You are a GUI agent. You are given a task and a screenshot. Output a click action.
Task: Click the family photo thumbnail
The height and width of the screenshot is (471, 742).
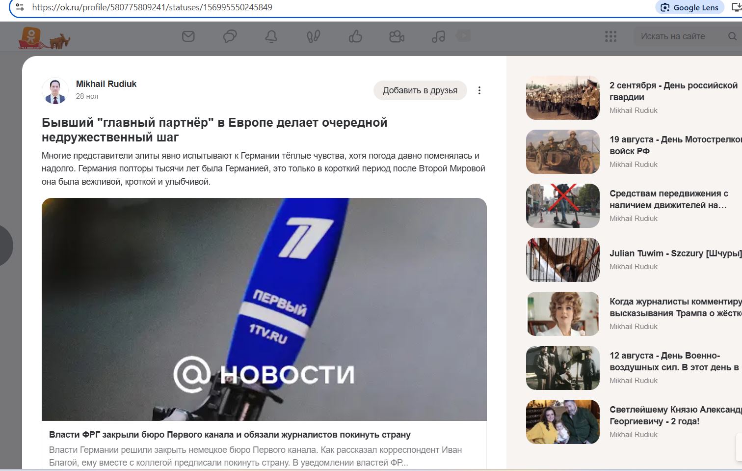tap(563, 422)
